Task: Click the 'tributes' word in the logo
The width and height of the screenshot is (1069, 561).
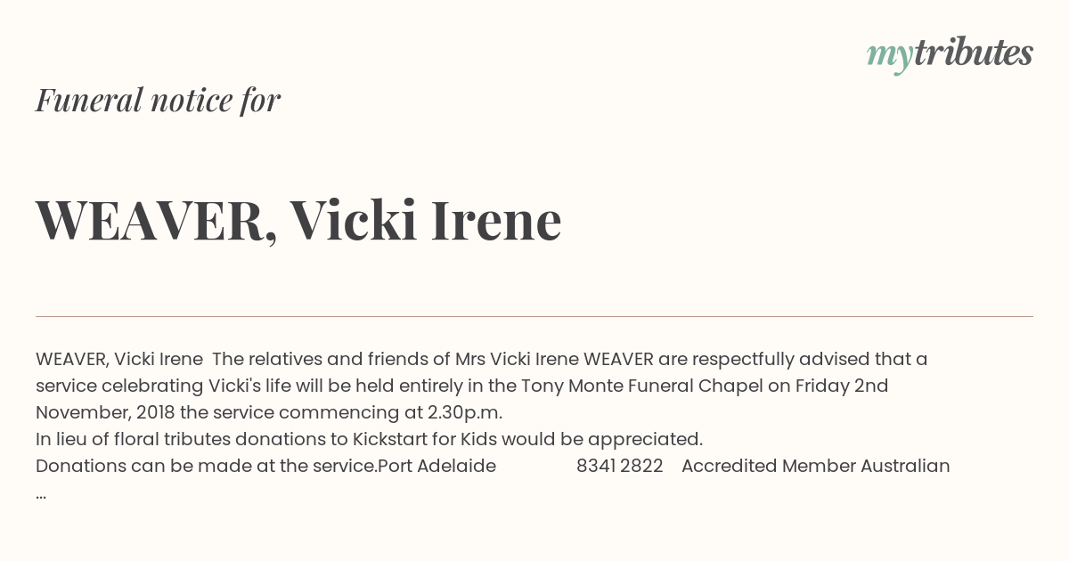Action: (973, 53)
